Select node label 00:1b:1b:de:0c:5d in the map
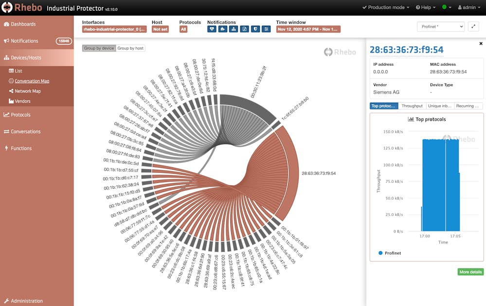 (121, 162)
